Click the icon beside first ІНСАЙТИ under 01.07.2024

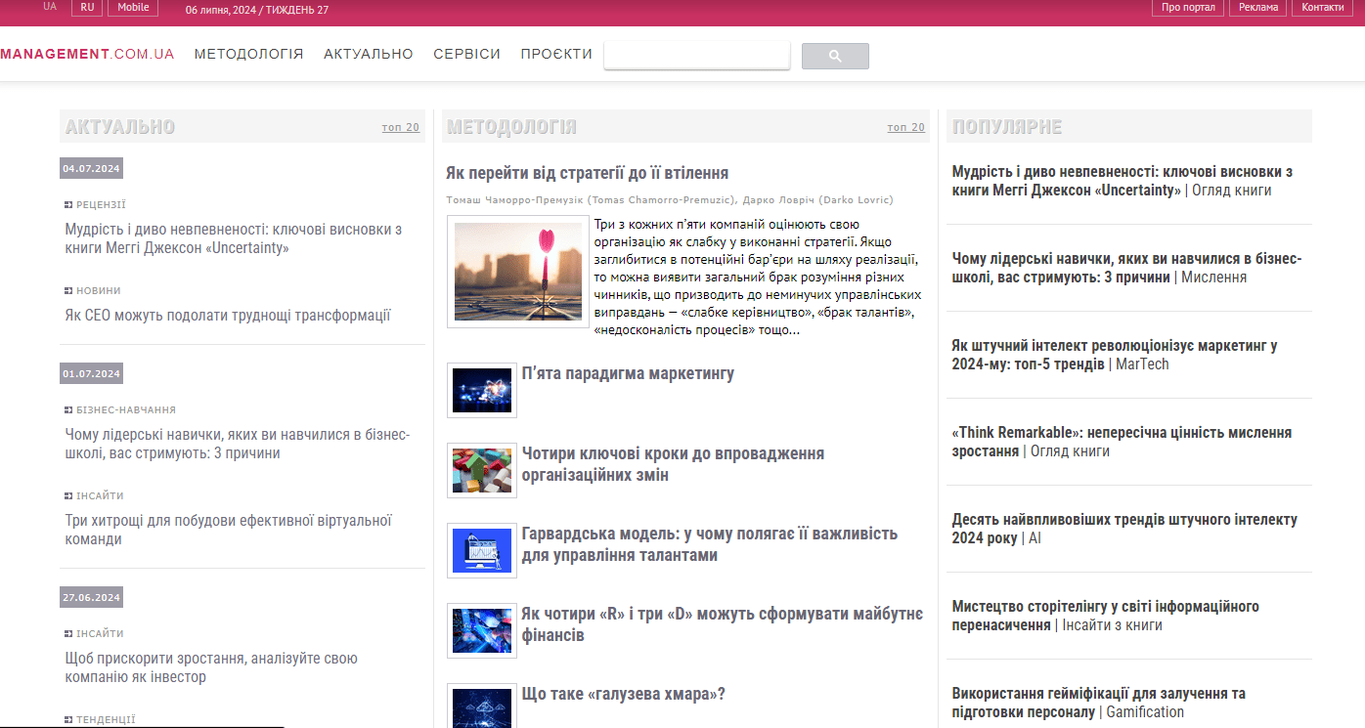[x=68, y=496]
